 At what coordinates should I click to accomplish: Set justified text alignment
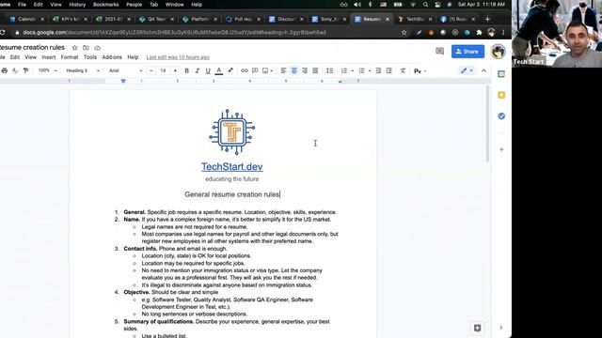click(315, 70)
